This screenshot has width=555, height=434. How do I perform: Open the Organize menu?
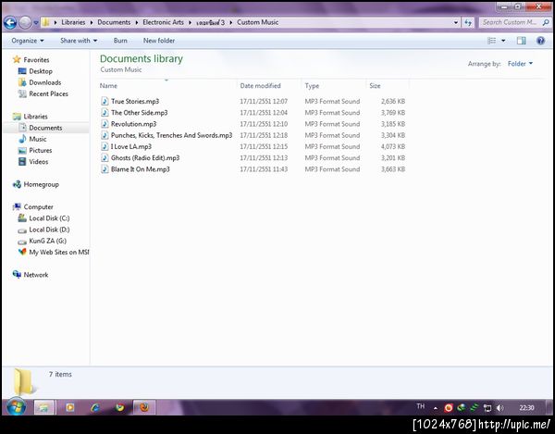pos(28,41)
